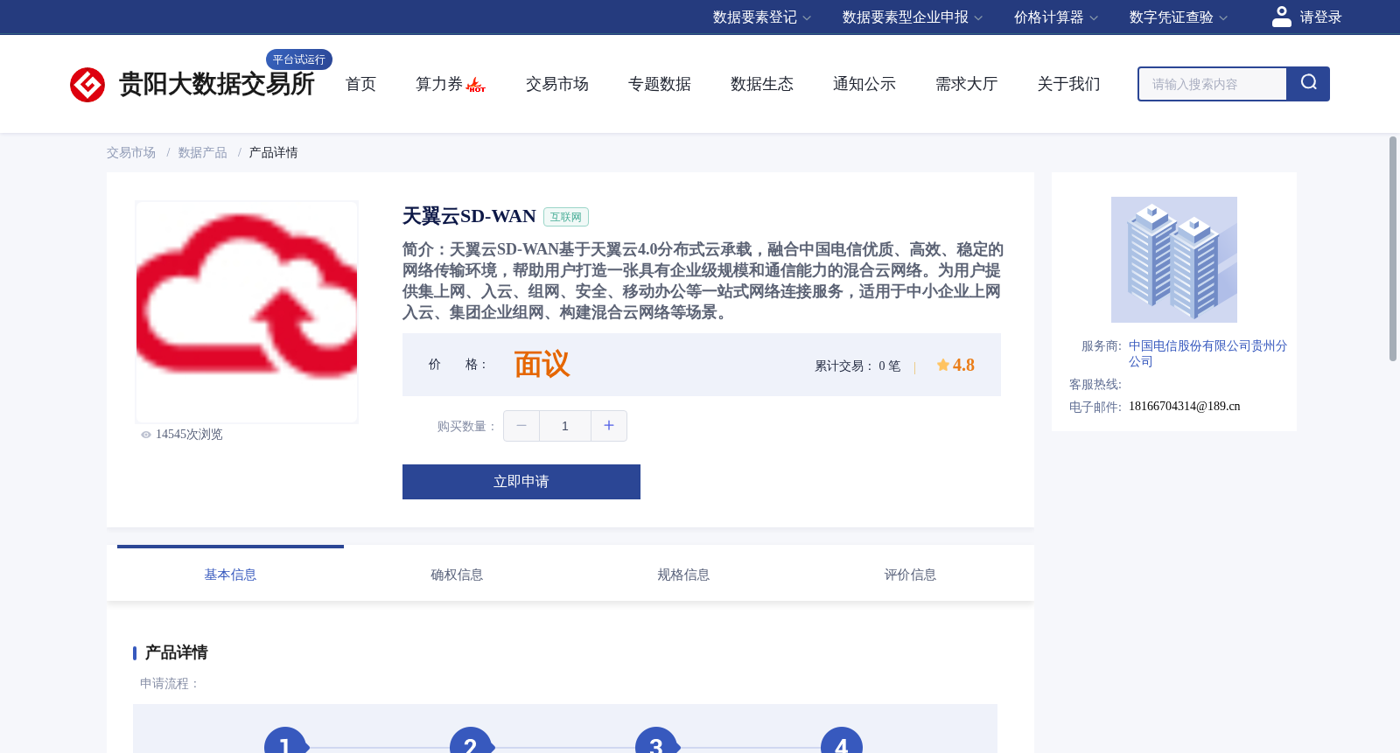Image resolution: width=1400 pixels, height=753 pixels.
Task: Click the search magnifier button
Action: click(x=1308, y=84)
